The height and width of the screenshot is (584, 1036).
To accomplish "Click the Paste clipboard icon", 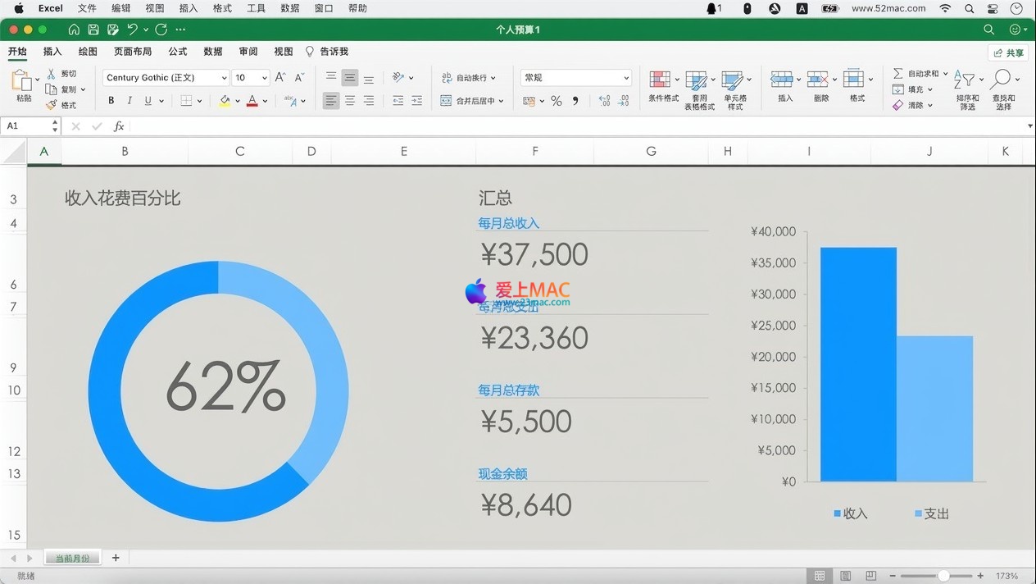I will [x=21, y=80].
